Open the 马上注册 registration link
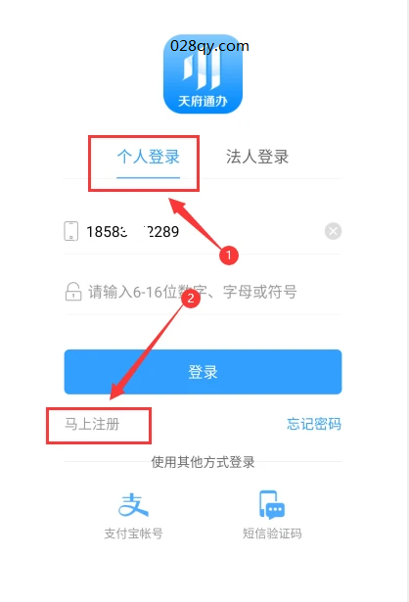 pyautogui.click(x=92, y=424)
